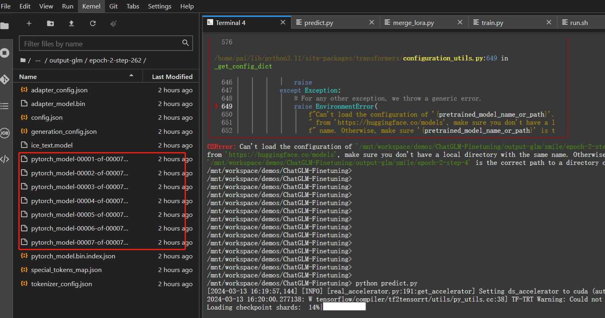The height and width of the screenshot is (318, 605).
Task: Click the file icon of adapter_model.bin
Action: tap(24, 104)
